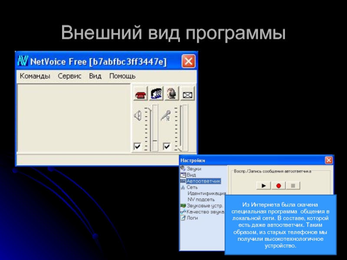
Task: Click the Сеть network icon
Action: 183,188
